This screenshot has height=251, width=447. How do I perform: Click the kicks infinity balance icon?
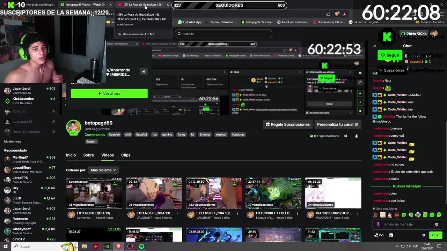click(x=379, y=235)
